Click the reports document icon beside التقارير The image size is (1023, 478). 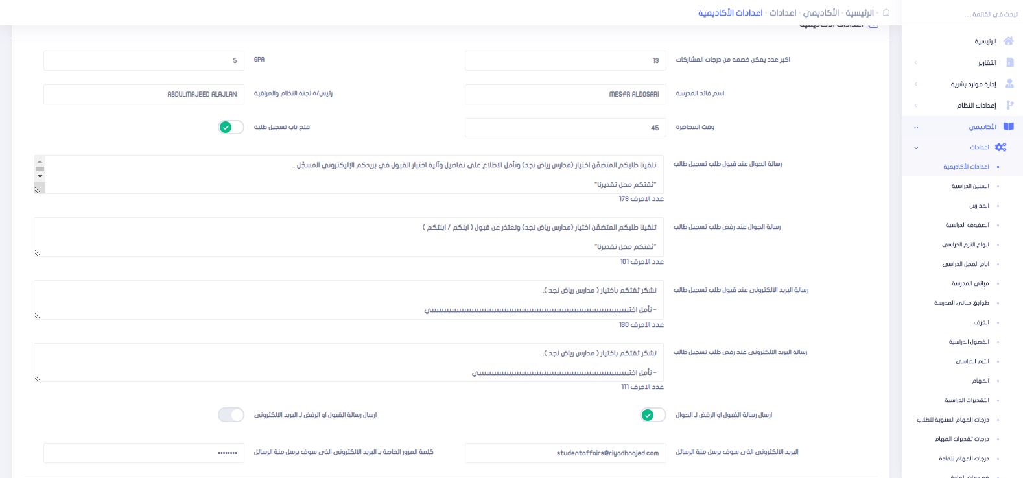[x=1009, y=62]
